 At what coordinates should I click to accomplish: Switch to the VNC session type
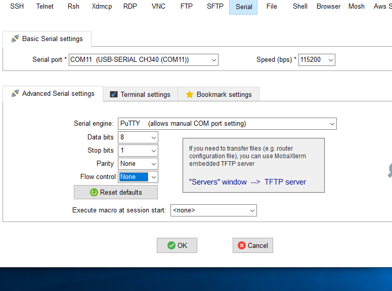pyautogui.click(x=158, y=7)
